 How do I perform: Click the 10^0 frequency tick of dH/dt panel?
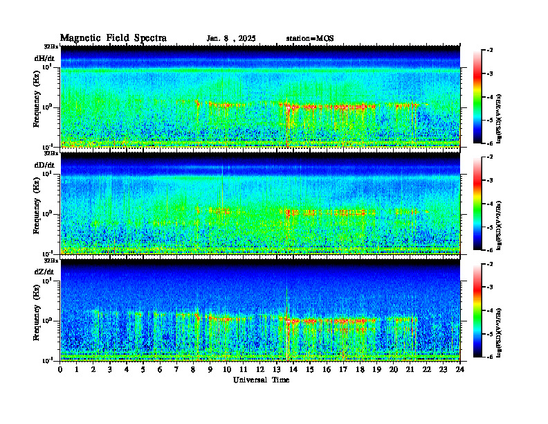tap(47, 107)
